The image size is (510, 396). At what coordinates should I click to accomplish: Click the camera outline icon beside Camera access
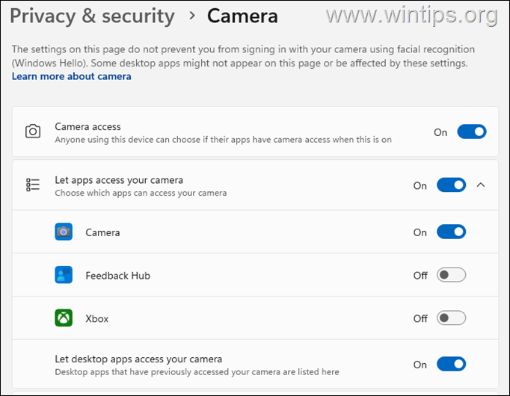click(33, 132)
